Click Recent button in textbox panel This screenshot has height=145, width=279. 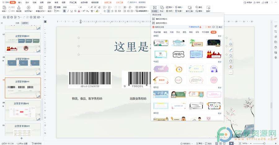[x=219, y=27]
